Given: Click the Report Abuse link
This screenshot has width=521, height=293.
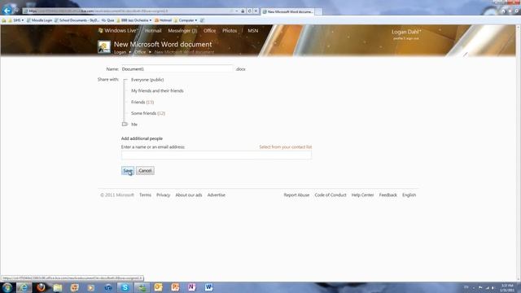Looking at the screenshot, I should (x=296, y=195).
